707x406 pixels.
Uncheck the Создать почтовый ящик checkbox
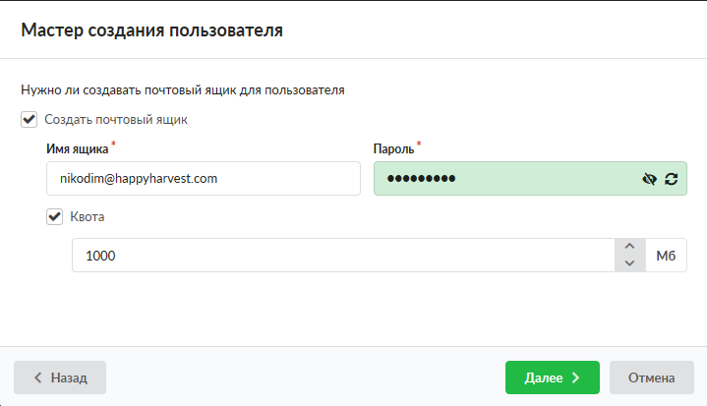[x=29, y=119]
